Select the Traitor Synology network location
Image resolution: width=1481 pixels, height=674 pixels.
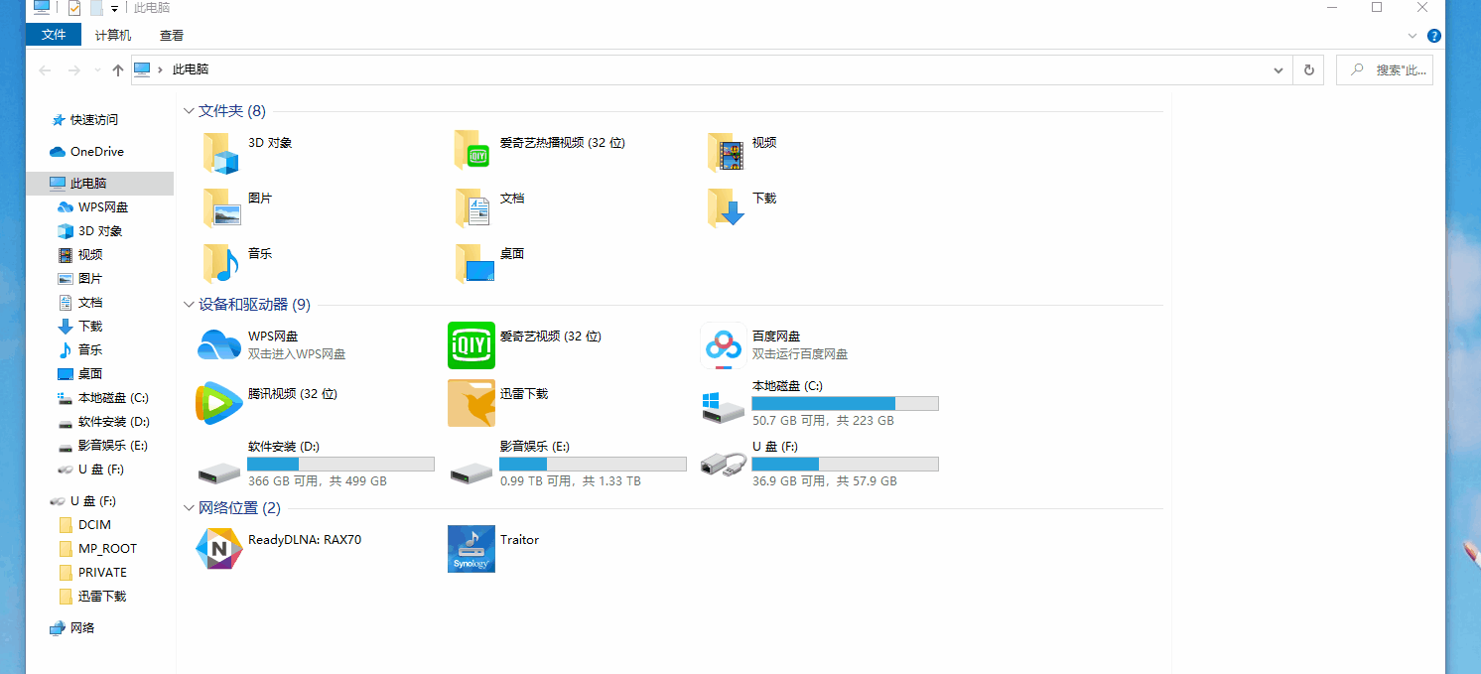(x=494, y=549)
